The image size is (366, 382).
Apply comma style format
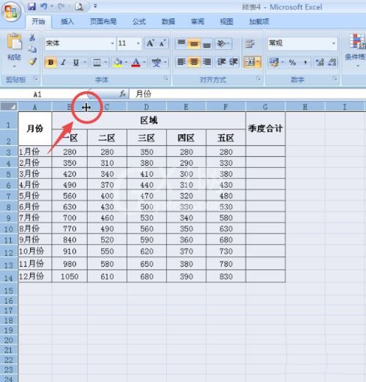point(305,62)
